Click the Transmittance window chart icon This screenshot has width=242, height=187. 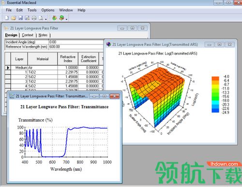(12, 96)
